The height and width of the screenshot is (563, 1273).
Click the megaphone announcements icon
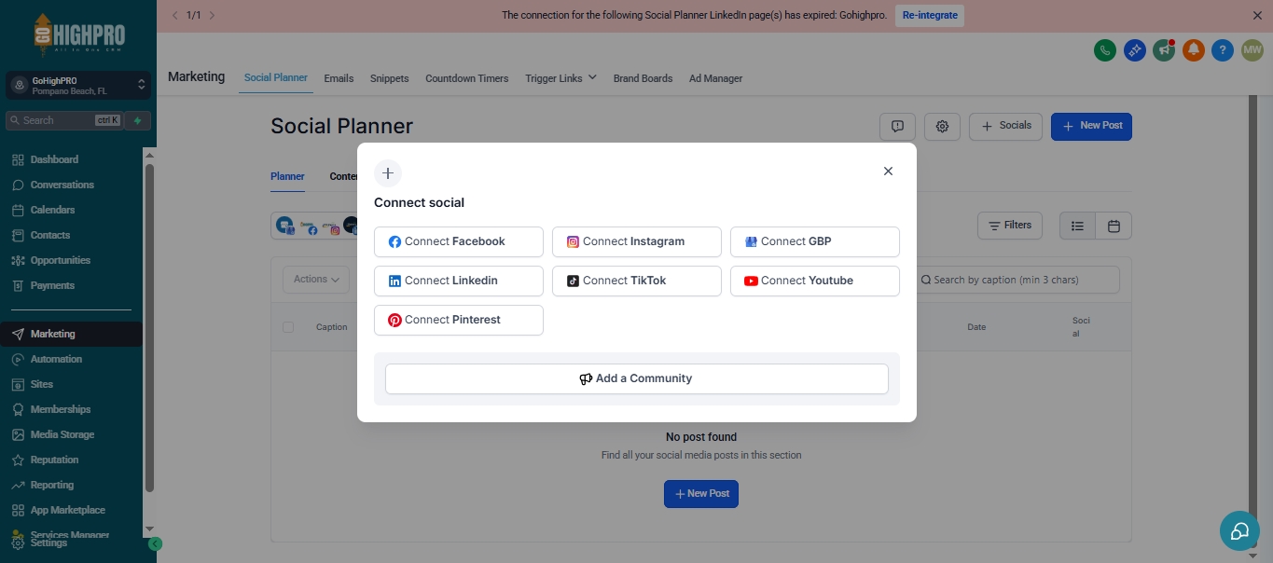[1164, 50]
